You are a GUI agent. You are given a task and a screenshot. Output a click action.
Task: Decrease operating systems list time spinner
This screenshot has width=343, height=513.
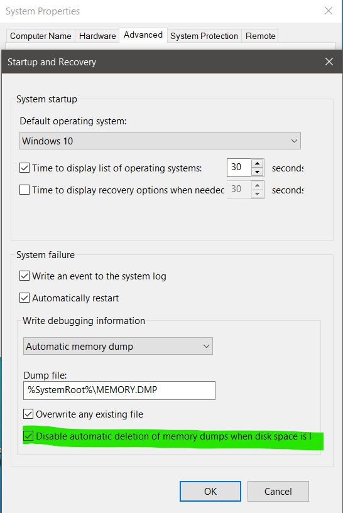pyautogui.click(x=258, y=172)
